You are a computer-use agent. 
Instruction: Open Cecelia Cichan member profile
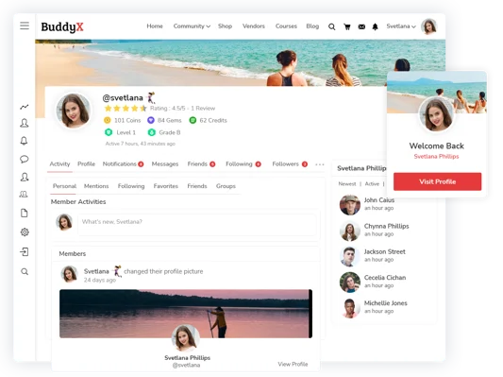point(385,278)
